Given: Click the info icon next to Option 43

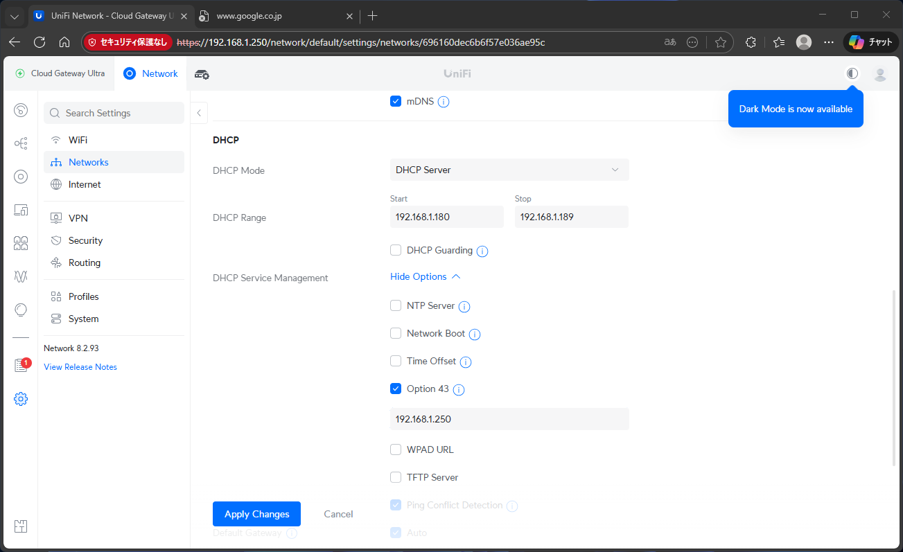Looking at the screenshot, I should pos(459,390).
